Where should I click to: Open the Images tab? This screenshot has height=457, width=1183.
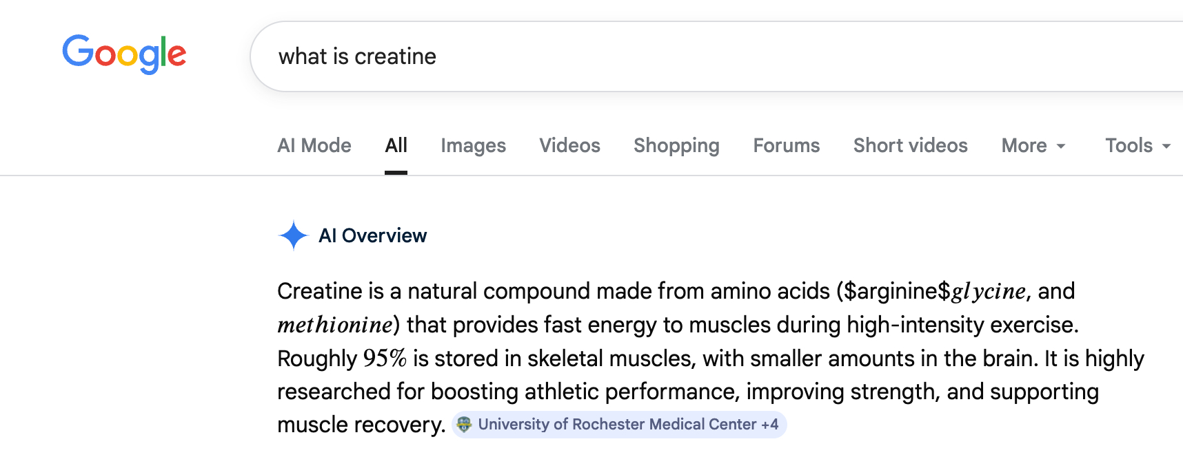click(x=474, y=146)
